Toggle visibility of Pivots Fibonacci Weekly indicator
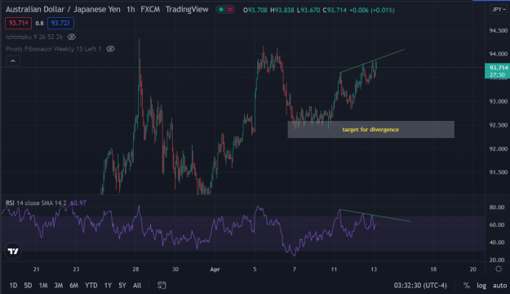The height and width of the screenshot is (294, 510). [111, 49]
